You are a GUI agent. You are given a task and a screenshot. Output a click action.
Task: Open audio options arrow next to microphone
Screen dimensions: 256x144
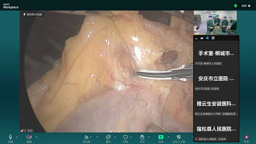[x=17, y=137]
